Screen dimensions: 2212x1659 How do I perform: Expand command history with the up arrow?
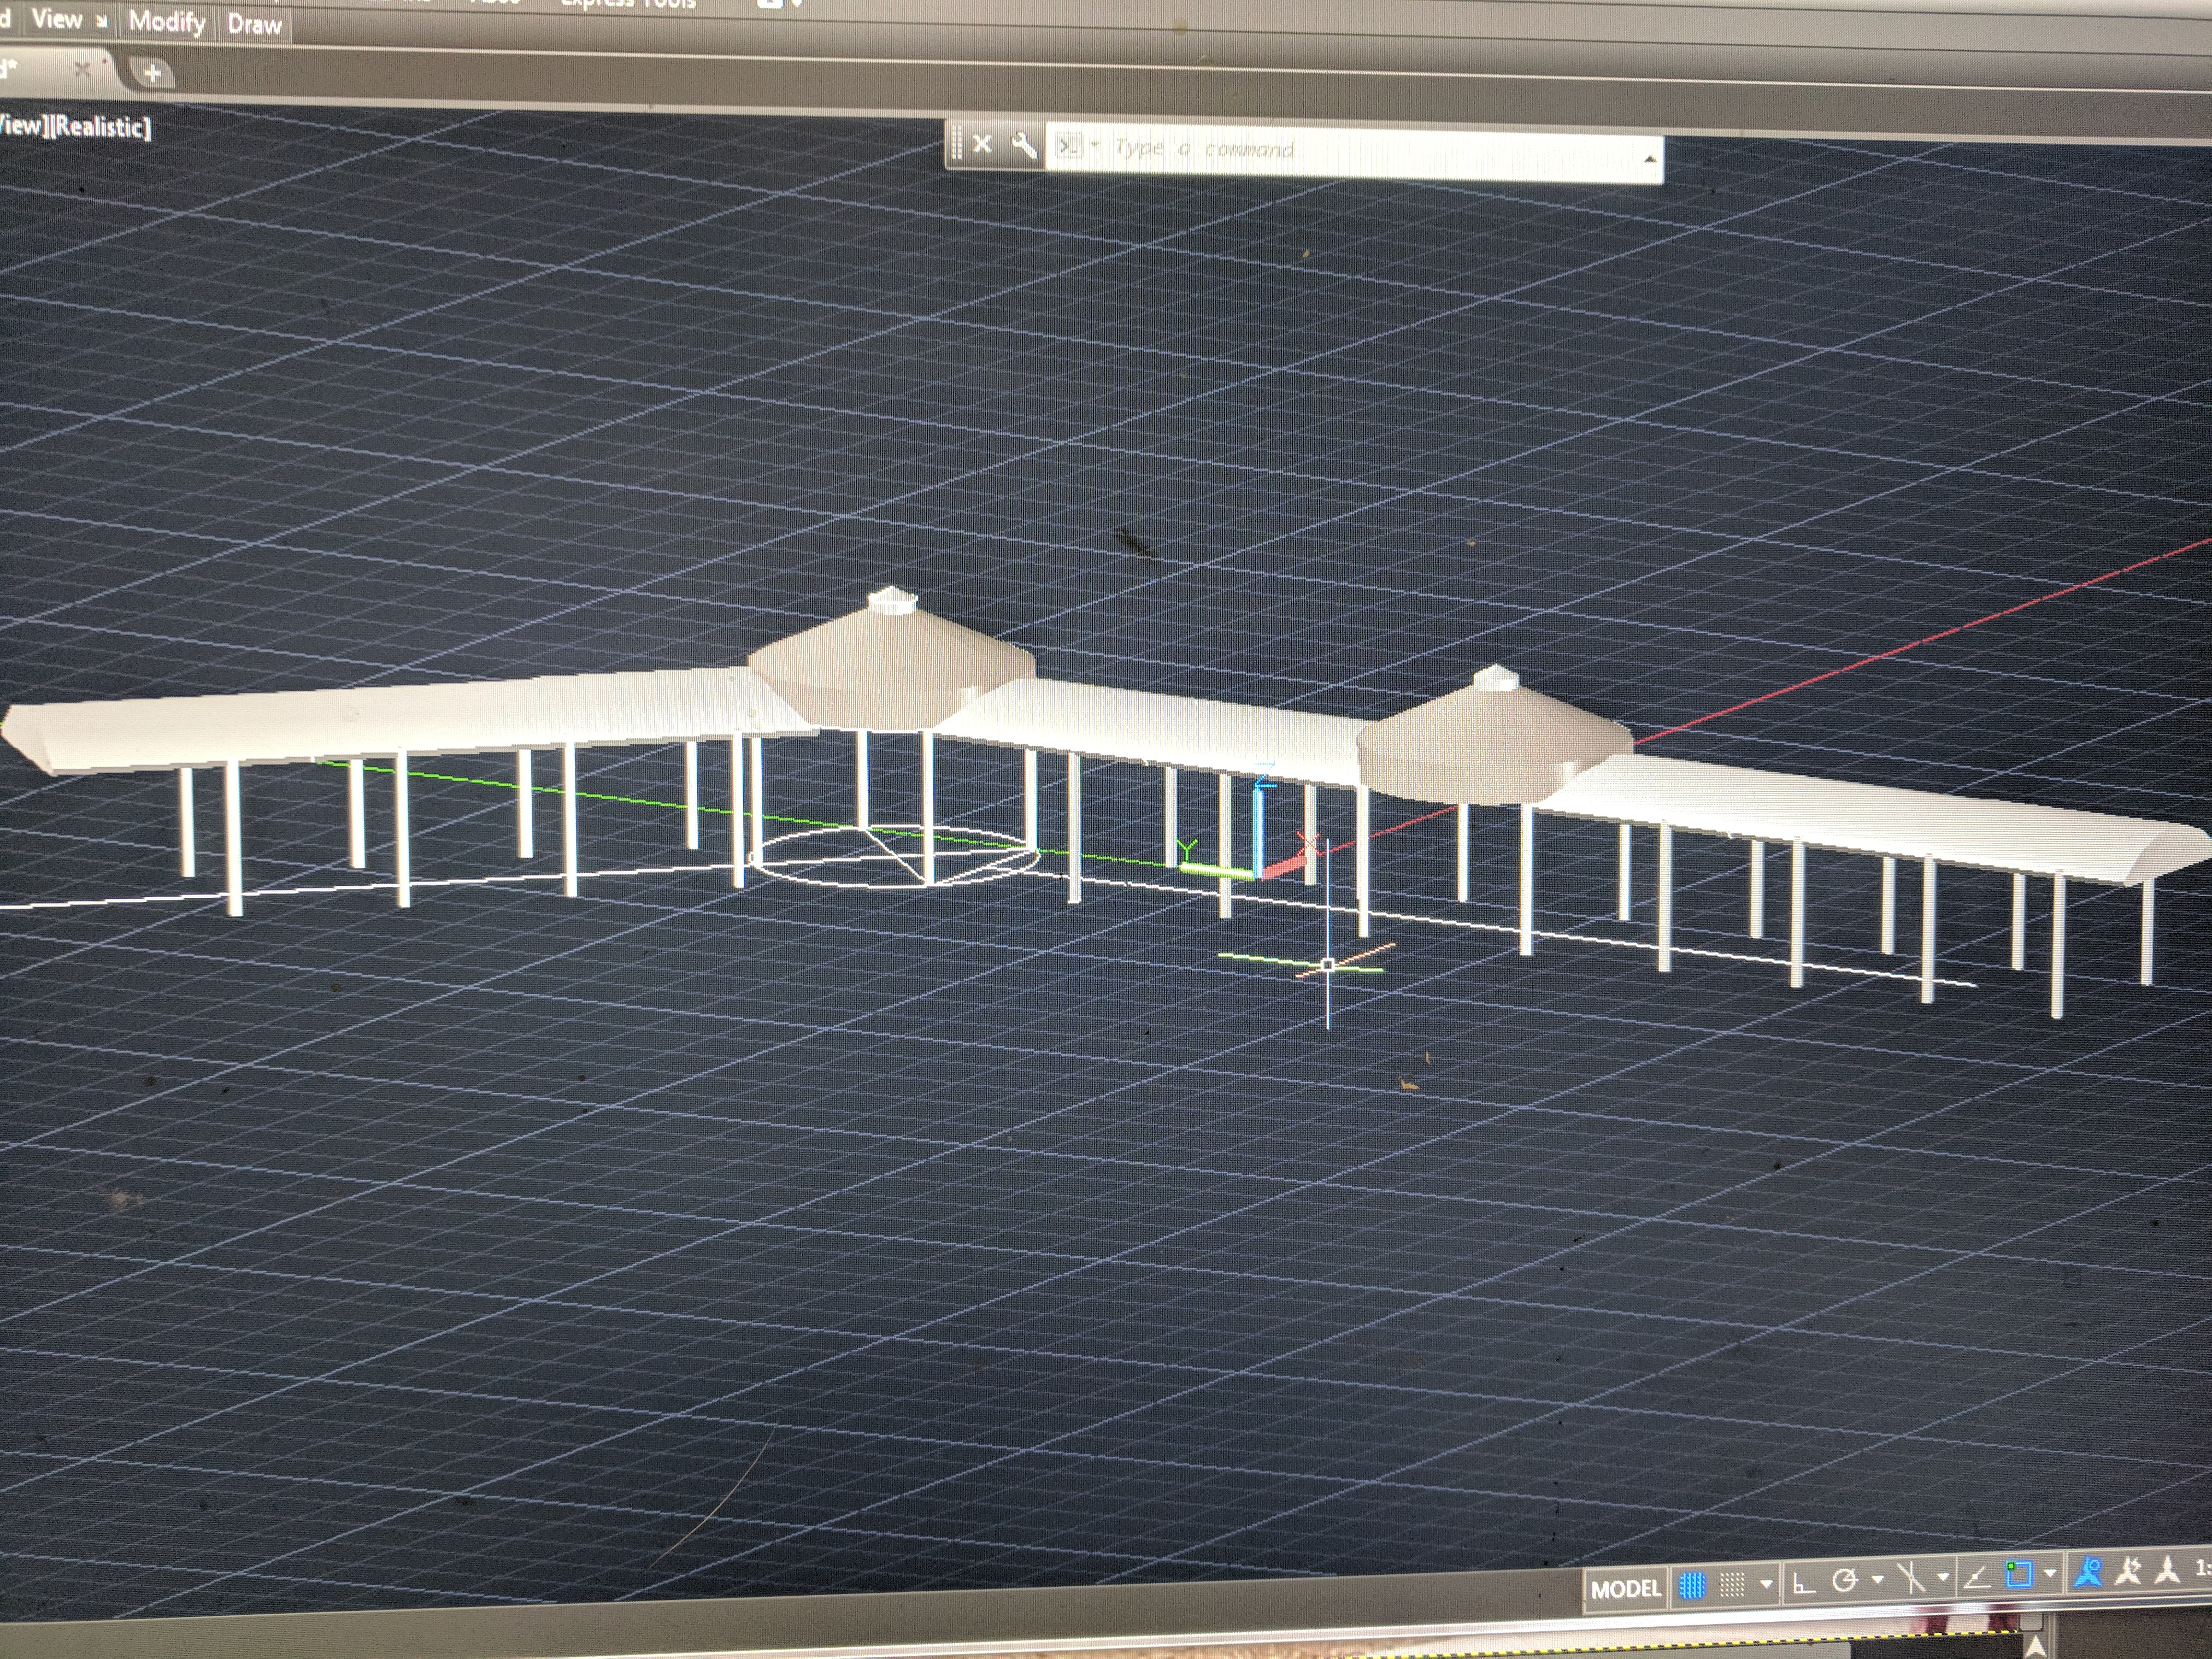click(1649, 159)
